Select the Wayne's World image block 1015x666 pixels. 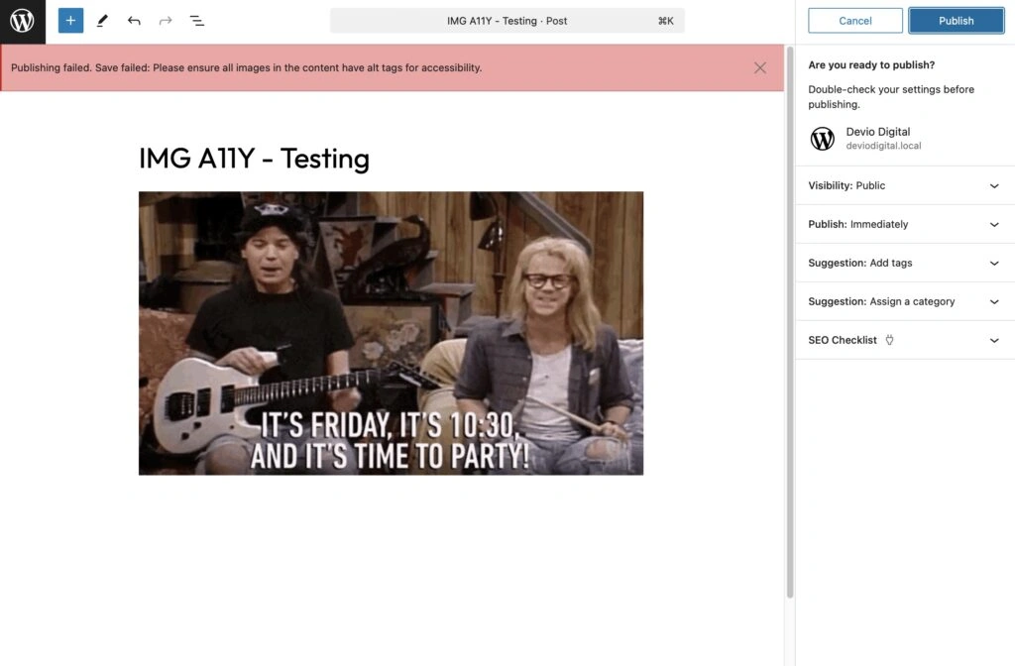391,333
